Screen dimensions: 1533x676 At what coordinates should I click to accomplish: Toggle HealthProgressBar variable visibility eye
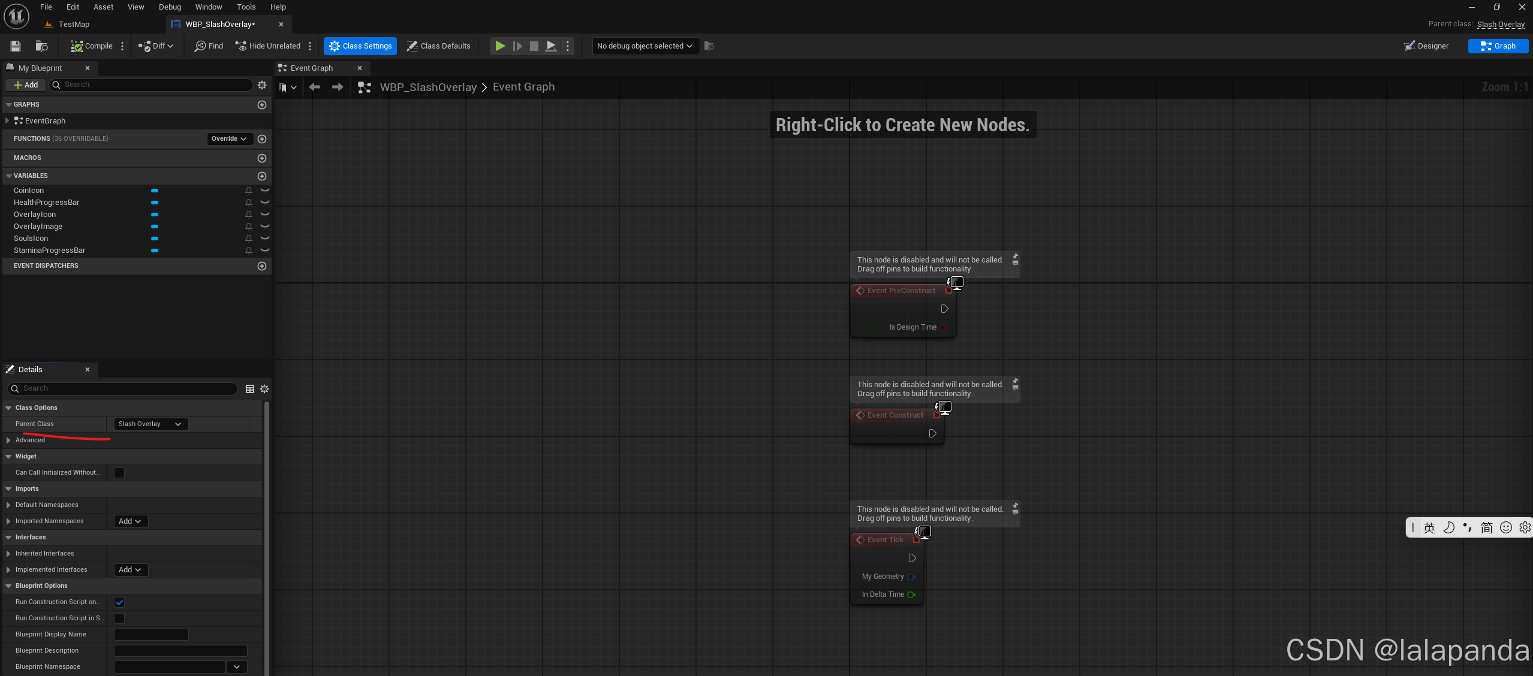265,203
